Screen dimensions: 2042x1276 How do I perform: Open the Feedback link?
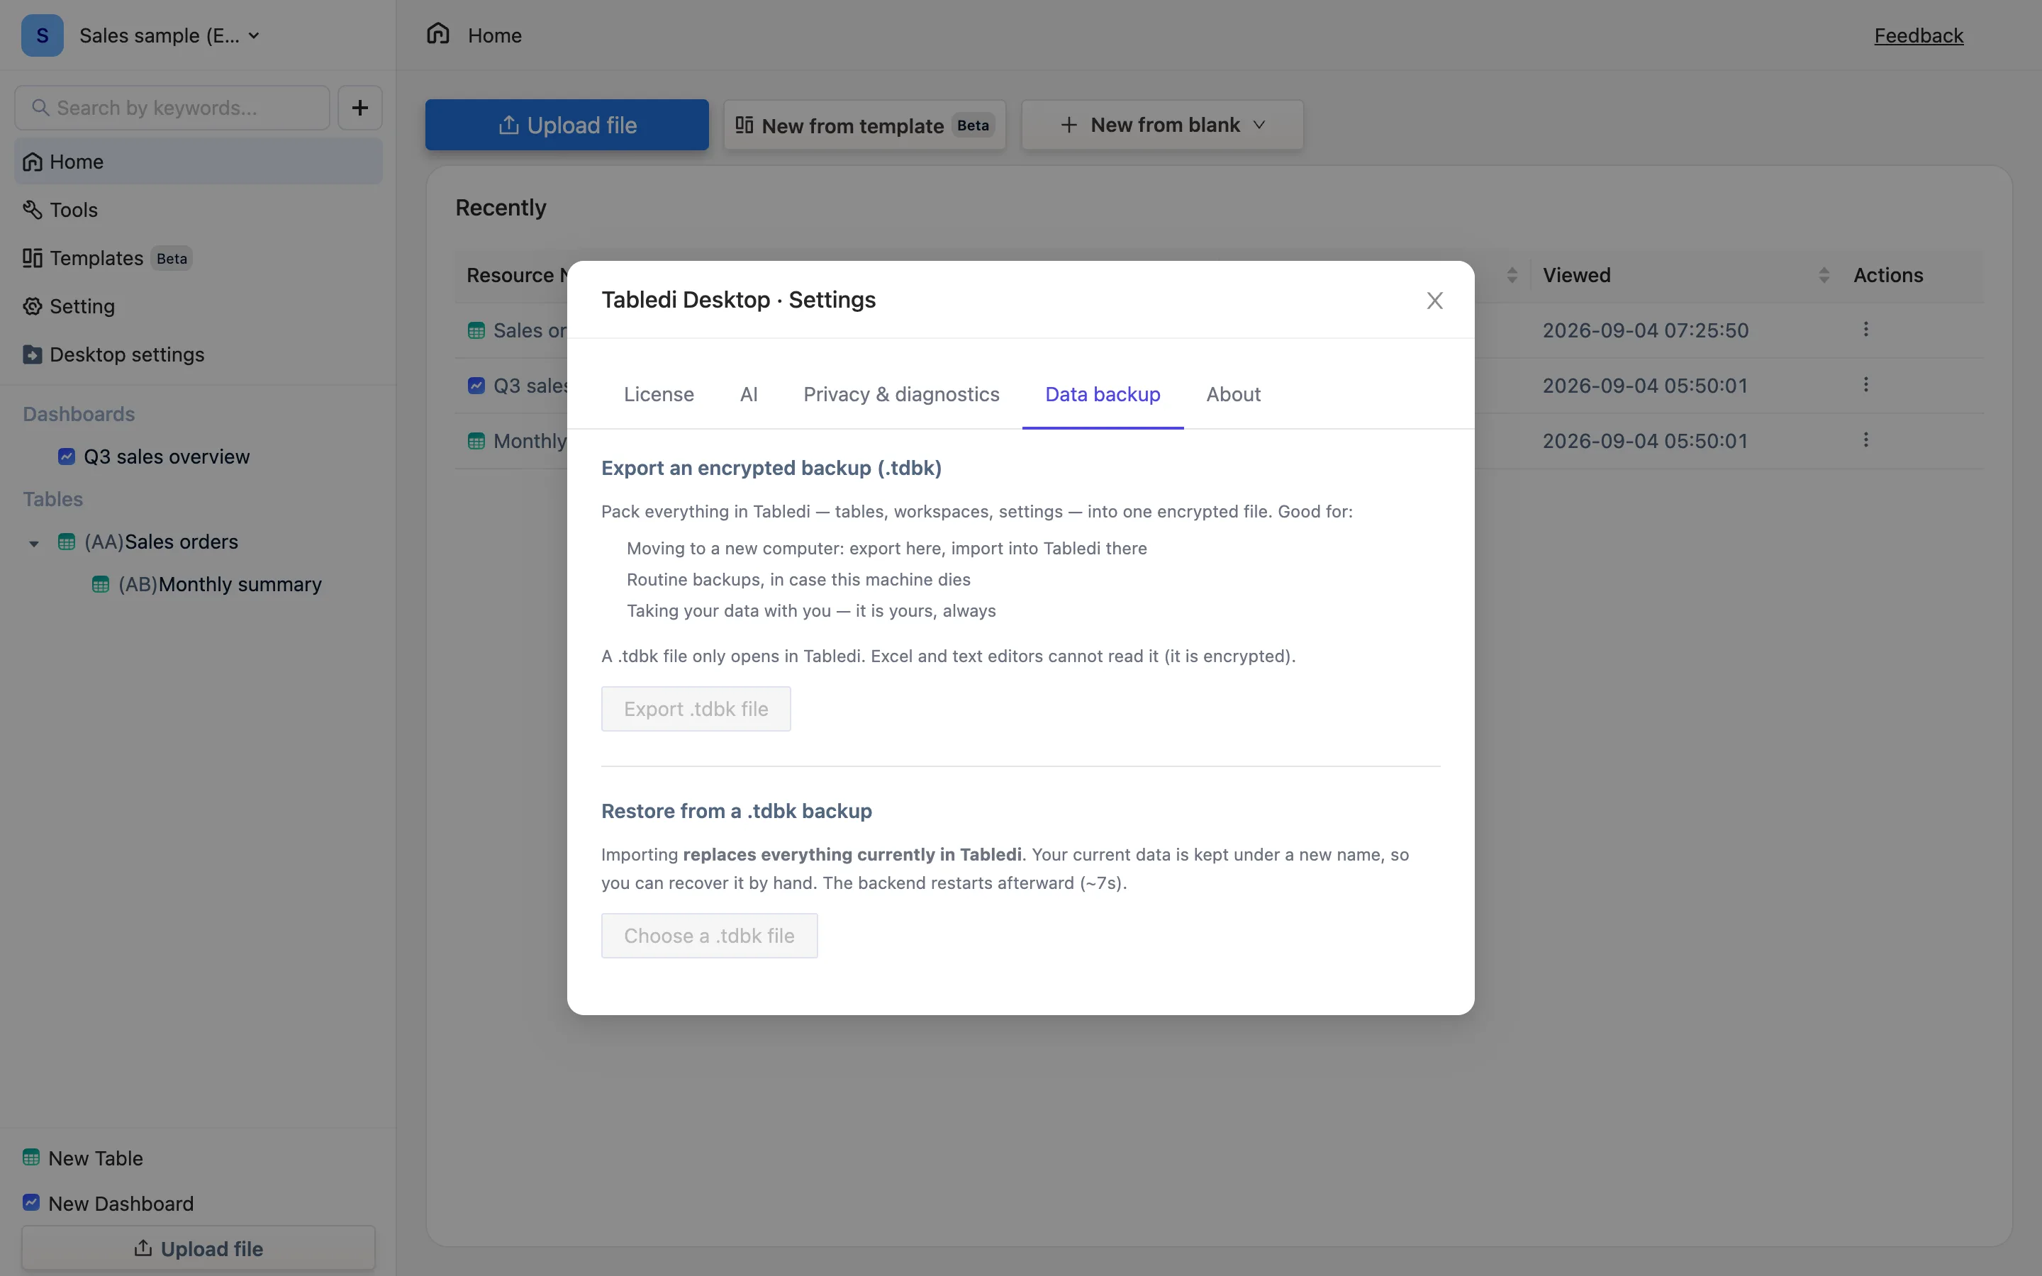tap(1919, 35)
